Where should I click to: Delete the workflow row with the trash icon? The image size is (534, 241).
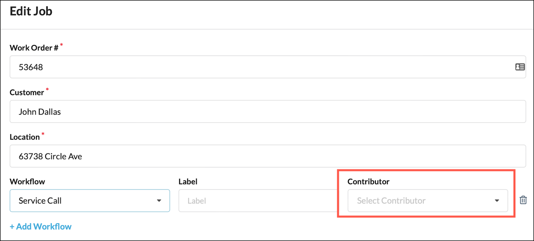523,200
